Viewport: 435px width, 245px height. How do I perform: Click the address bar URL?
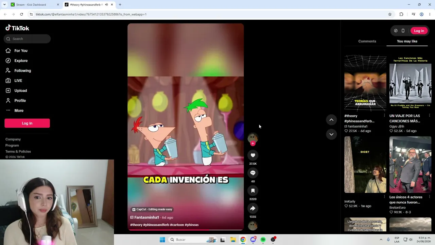click(91, 14)
